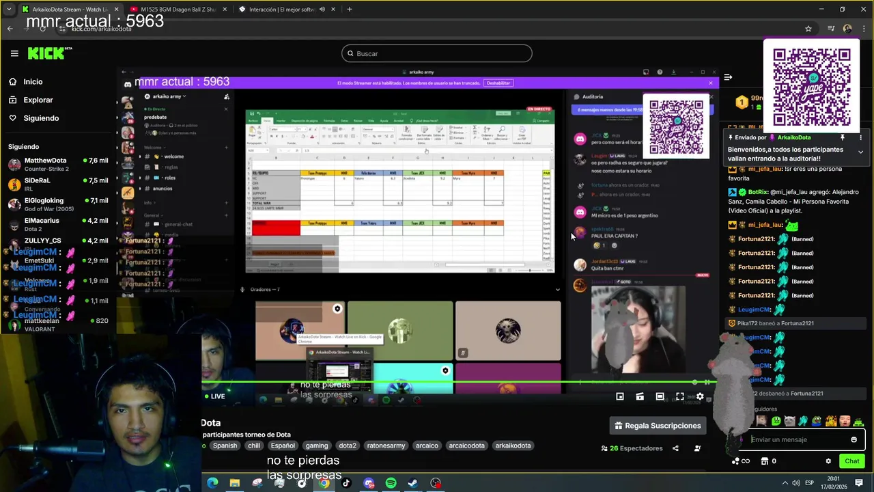Click pin icon on pinned message
874x492 pixels.
(843, 137)
